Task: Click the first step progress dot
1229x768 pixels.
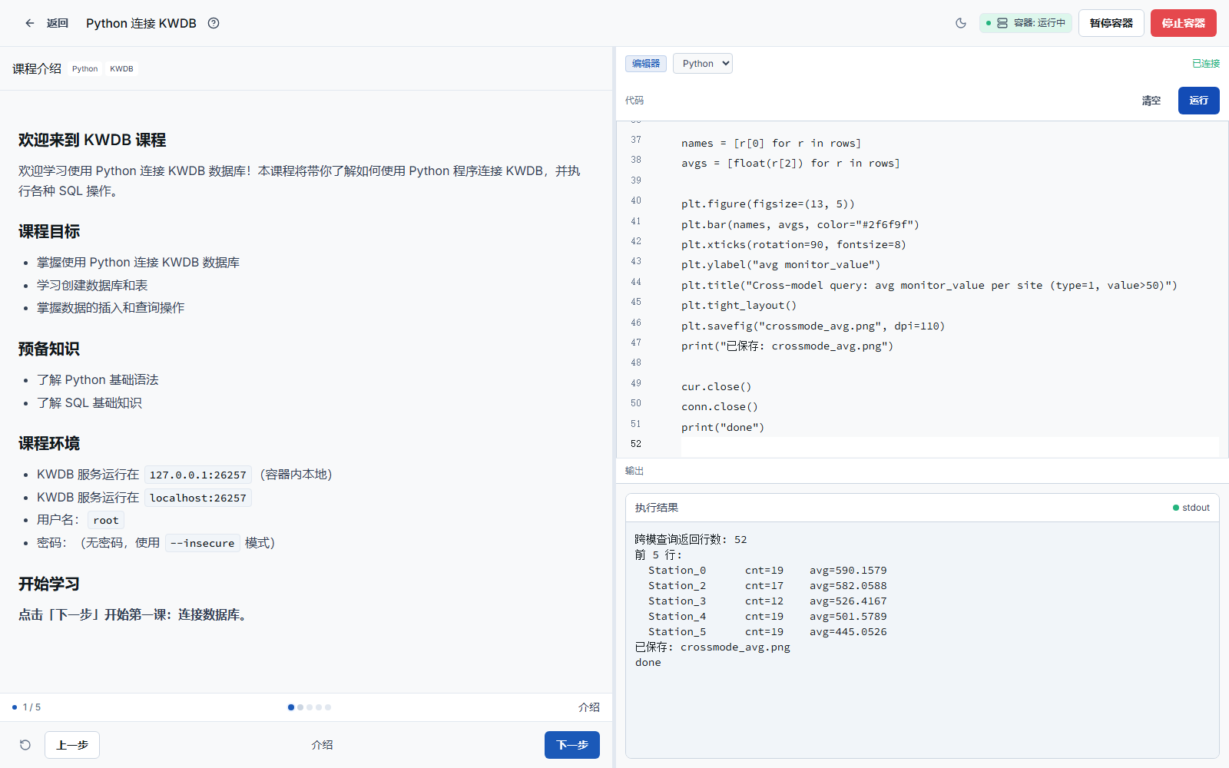Action: [291, 707]
